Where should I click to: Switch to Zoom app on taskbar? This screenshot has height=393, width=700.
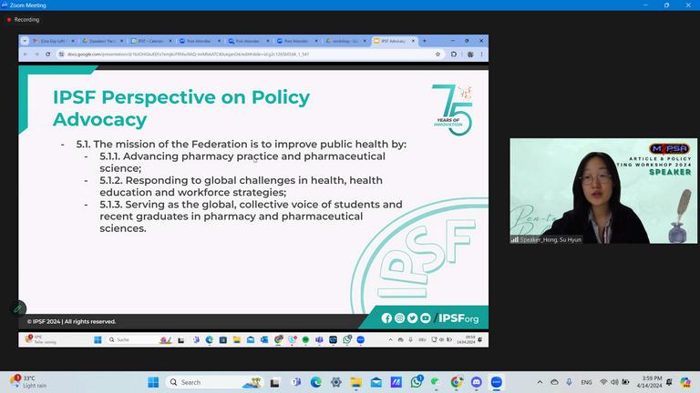coord(497,382)
